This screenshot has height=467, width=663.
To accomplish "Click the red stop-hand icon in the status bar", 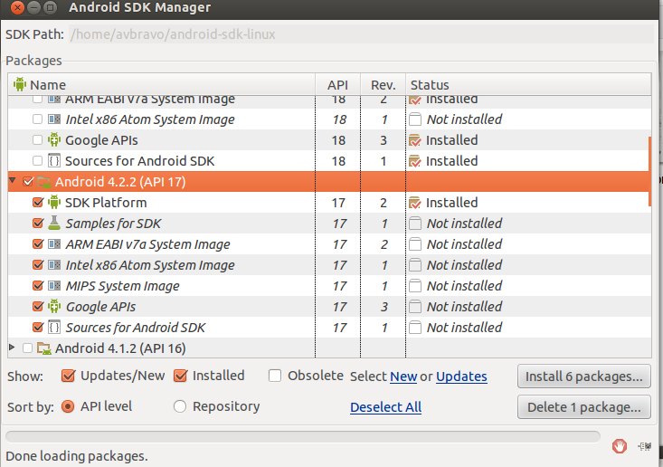I will click(x=620, y=446).
